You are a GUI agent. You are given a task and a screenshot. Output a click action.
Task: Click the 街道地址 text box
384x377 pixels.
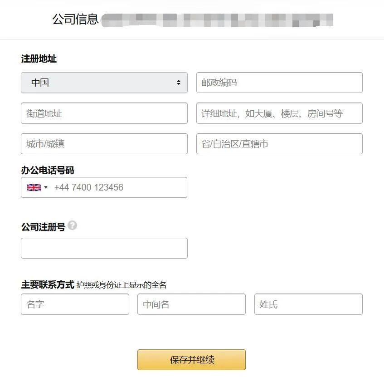104,113
